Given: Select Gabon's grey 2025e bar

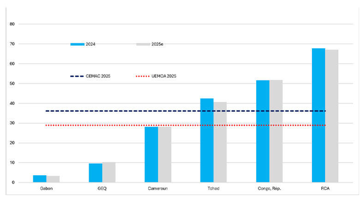Looking at the screenshot, I should (x=53, y=179).
